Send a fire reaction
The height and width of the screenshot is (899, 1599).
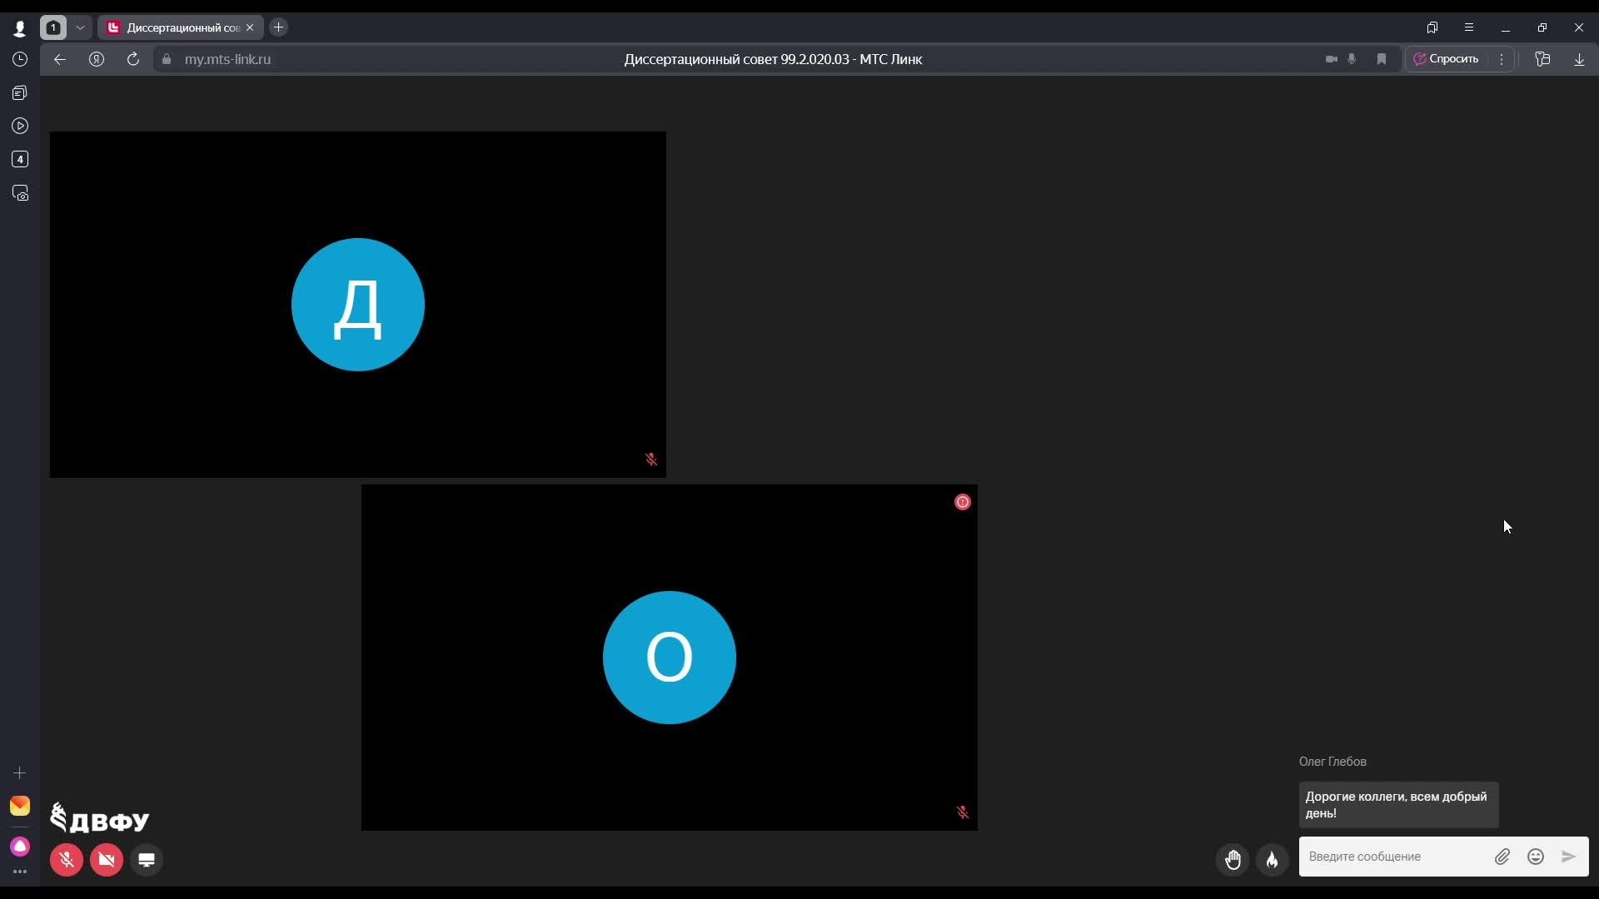point(1272,859)
